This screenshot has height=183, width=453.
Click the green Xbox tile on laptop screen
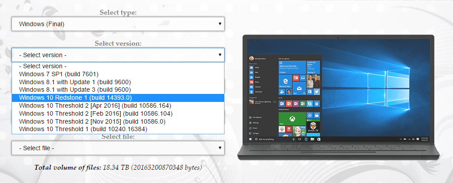[292, 119]
